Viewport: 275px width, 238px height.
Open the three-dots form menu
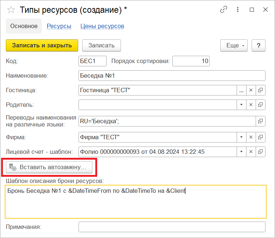(x=238, y=9)
